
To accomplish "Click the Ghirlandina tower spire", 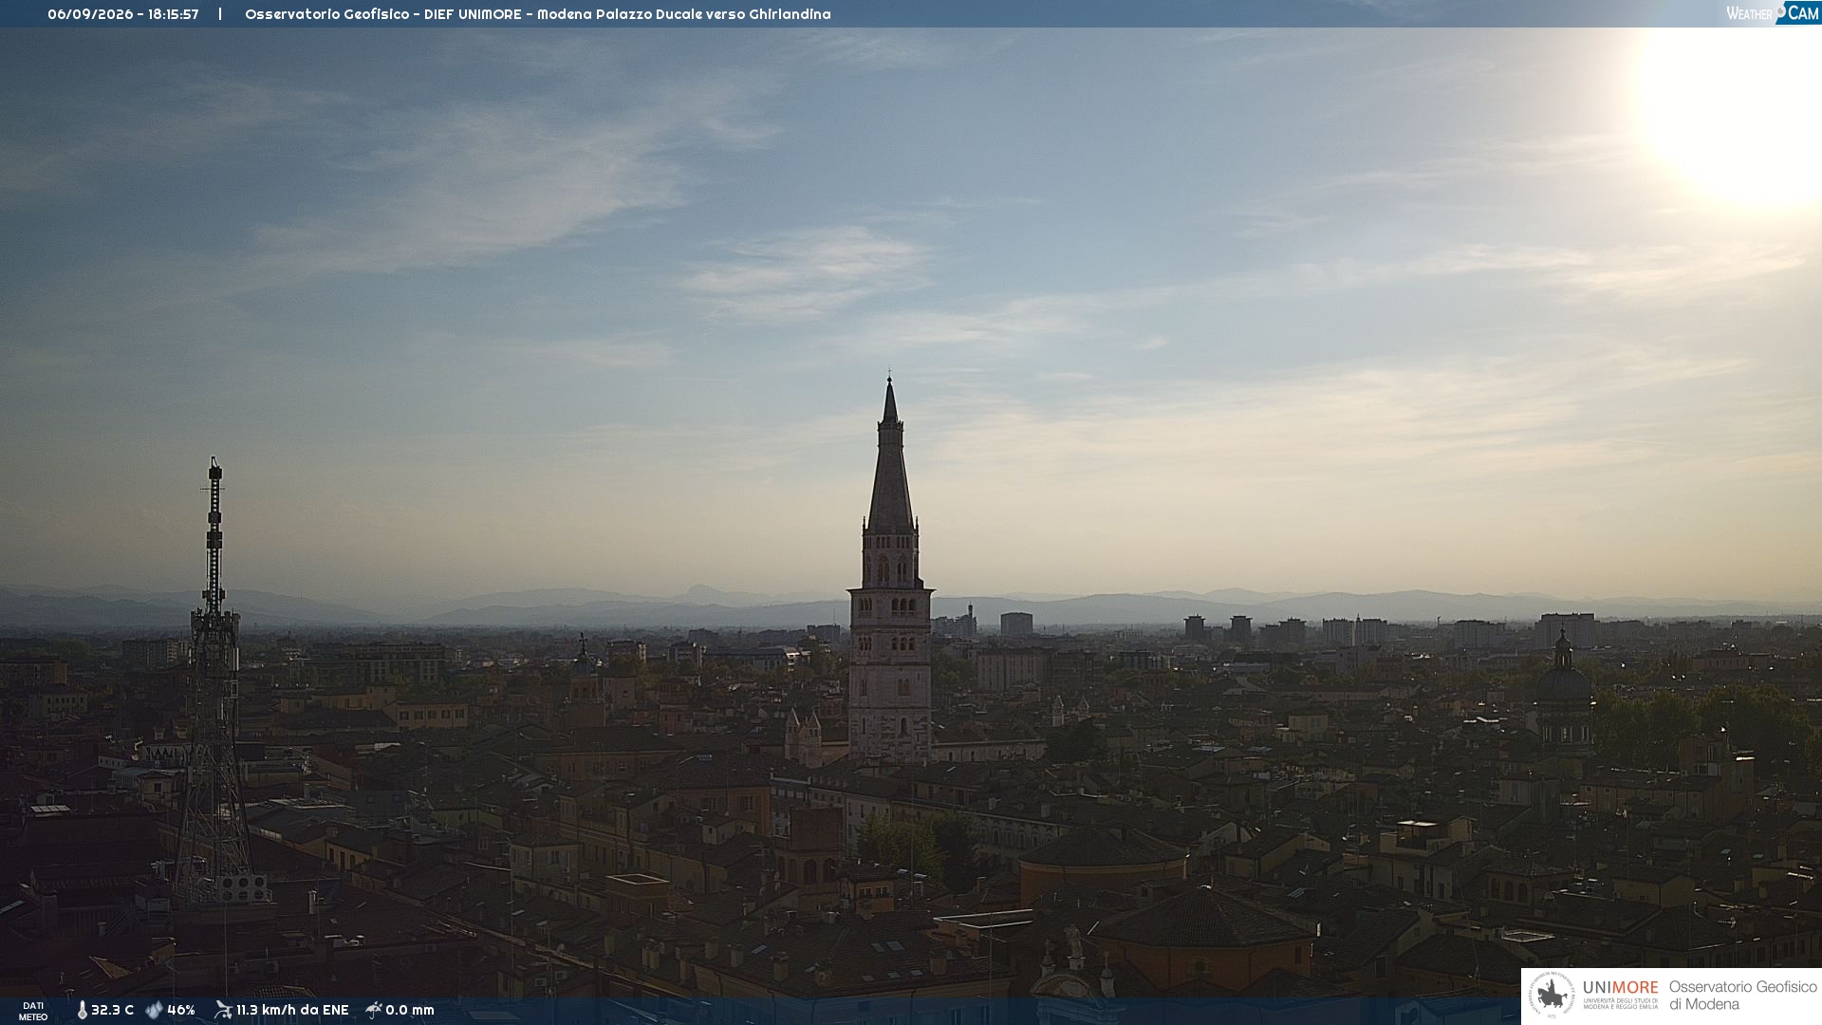I will click(890, 456).
